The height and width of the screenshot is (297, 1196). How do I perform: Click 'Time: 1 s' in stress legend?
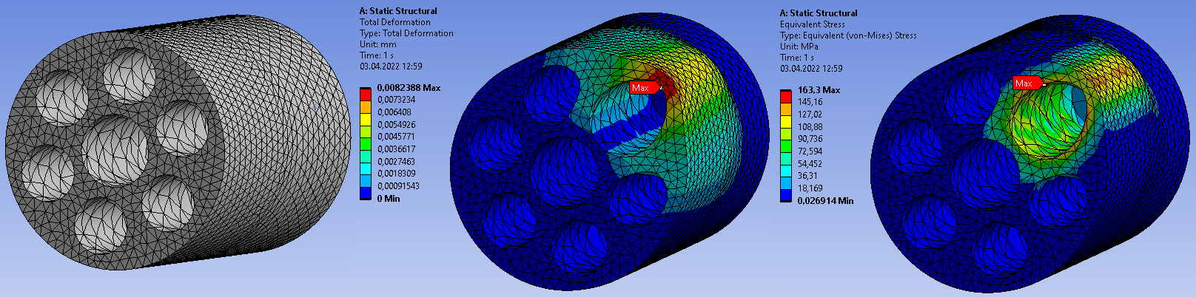797,58
